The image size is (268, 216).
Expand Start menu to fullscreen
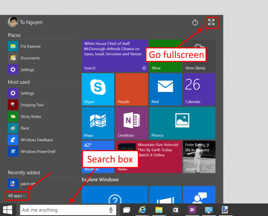[211, 22]
